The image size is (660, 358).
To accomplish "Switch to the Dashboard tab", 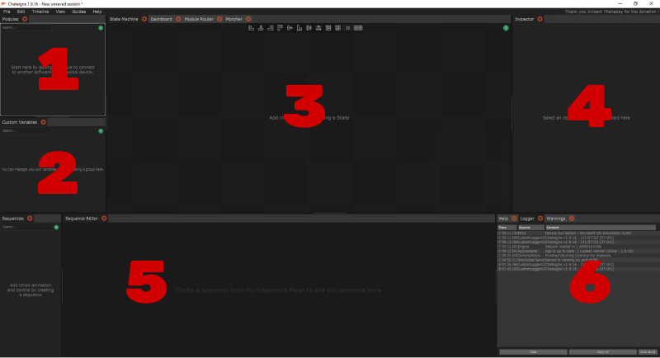I will 161,19.
